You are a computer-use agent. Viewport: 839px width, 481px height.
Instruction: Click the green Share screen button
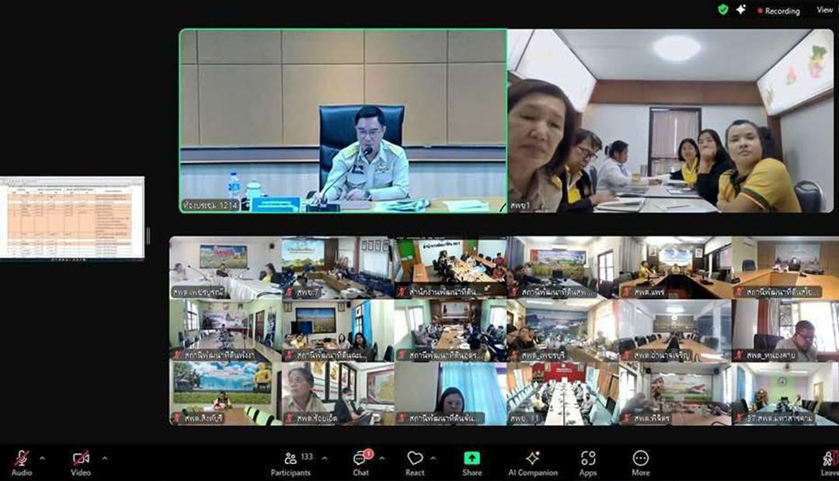pyautogui.click(x=472, y=462)
